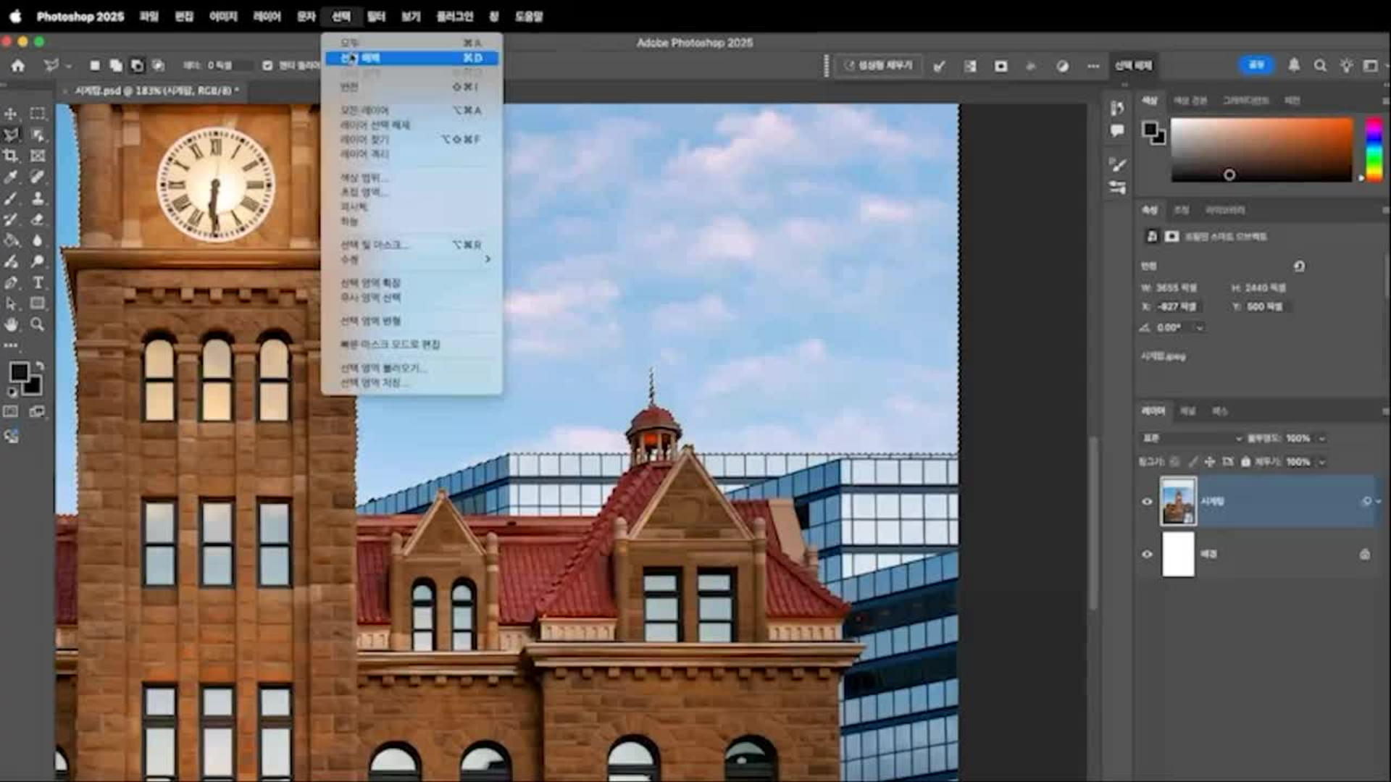Hide the top image layer with eye icon
This screenshot has height=782, width=1391.
pos(1147,501)
